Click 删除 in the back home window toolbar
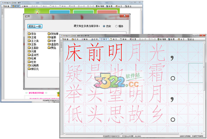 [x=25, y=6]
